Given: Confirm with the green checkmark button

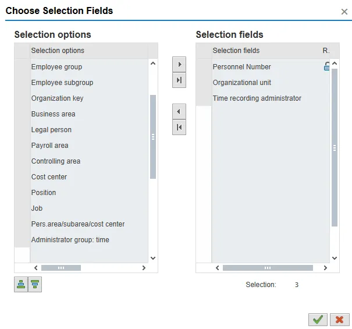Looking at the screenshot, I should [317, 320].
